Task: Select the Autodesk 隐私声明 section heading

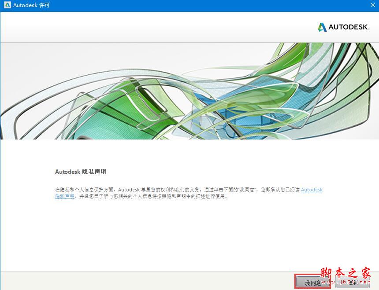Action: (x=80, y=172)
